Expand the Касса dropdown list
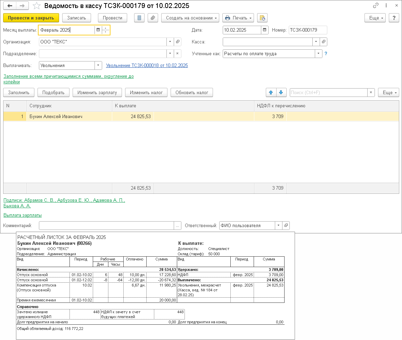Viewport: 402px width, 340px height. tap(316, 42)
